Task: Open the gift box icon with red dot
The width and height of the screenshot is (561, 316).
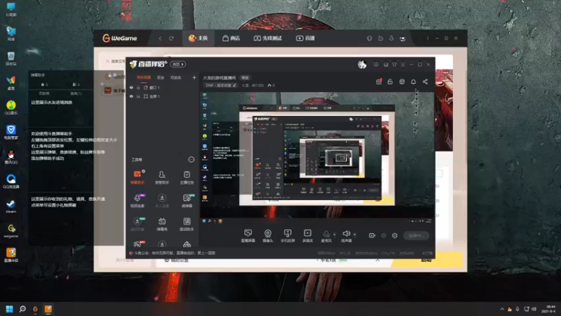Action: [x=379, y=81]
